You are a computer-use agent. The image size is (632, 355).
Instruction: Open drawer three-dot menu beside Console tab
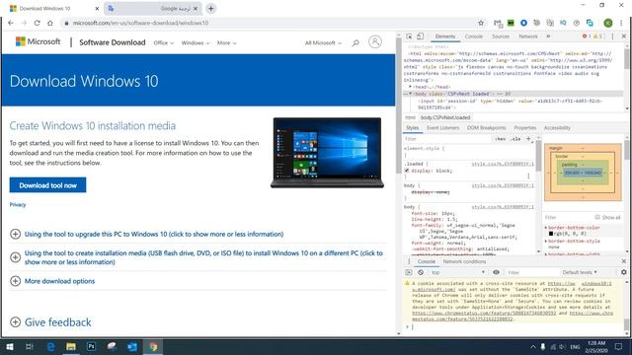pyautogui.click(x=409, y=261)
